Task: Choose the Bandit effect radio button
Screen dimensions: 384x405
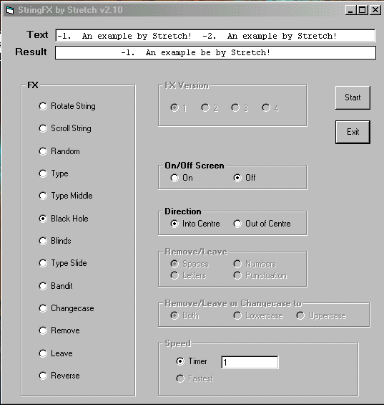Action: (56, 286)
